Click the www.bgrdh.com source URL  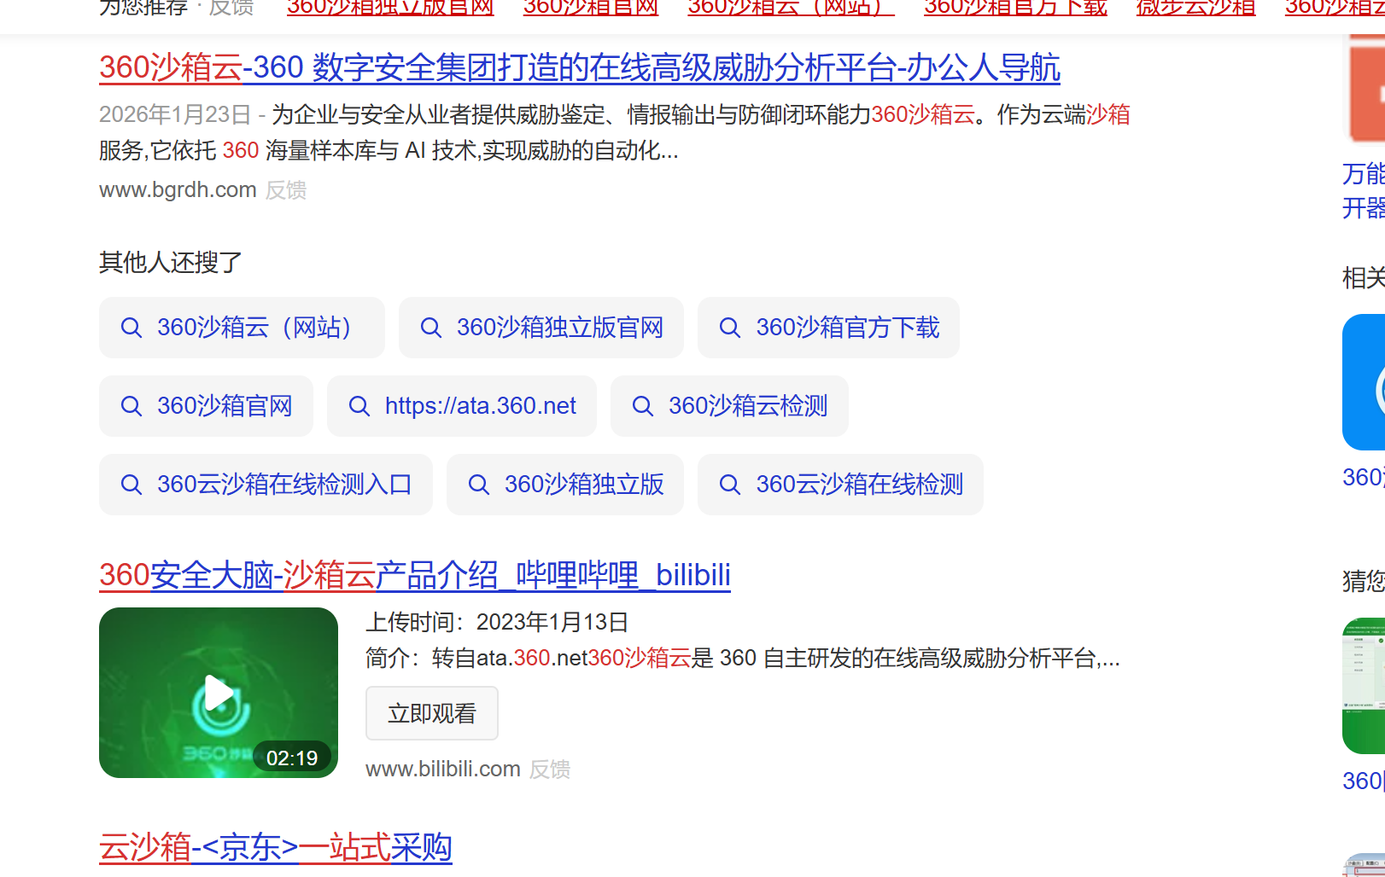(x=178, y=189)
